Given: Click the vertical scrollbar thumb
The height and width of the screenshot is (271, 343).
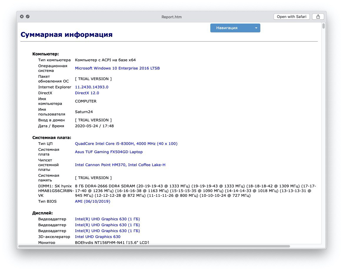Looking at the screenshot, I should 323,26.
